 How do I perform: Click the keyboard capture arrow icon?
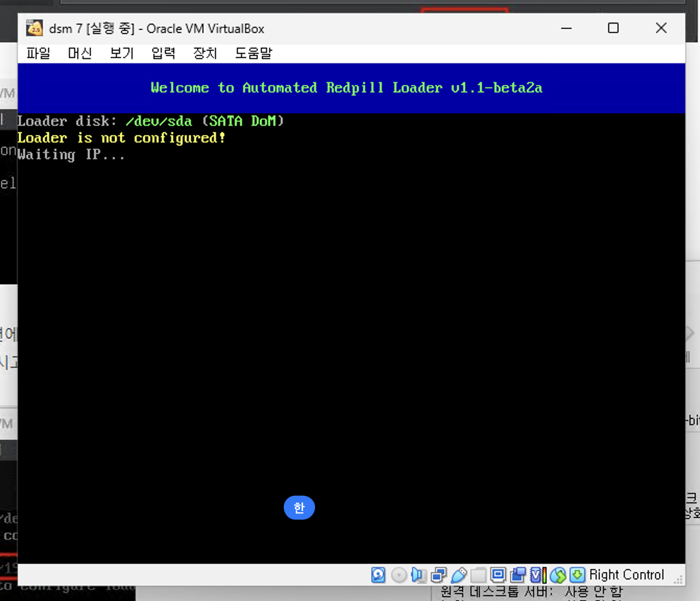click(577, 575)
